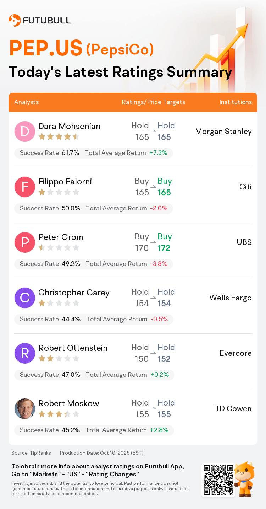
Task: Open the Morgan Stanley institution label
Action: coord(223,132)
